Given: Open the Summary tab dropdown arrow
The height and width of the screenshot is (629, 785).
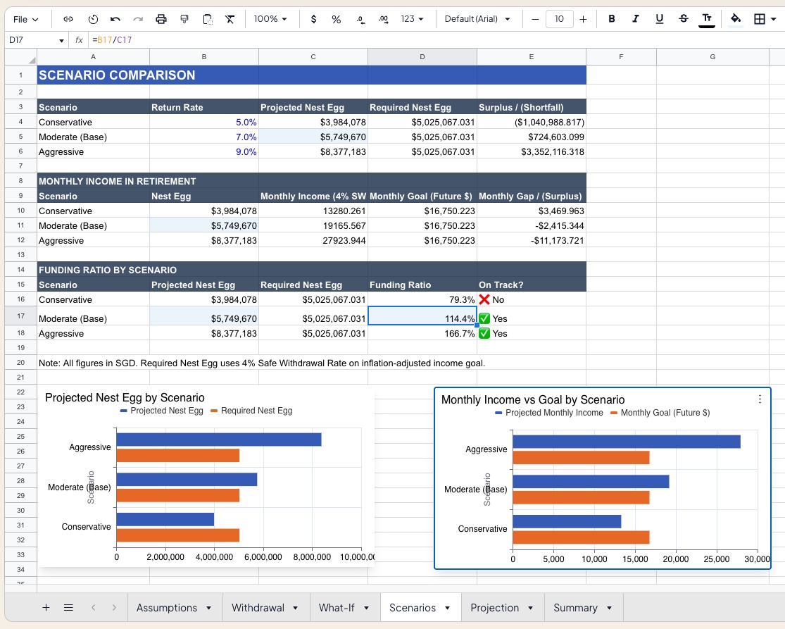Looking at the screenshot, I should (609, 608).
